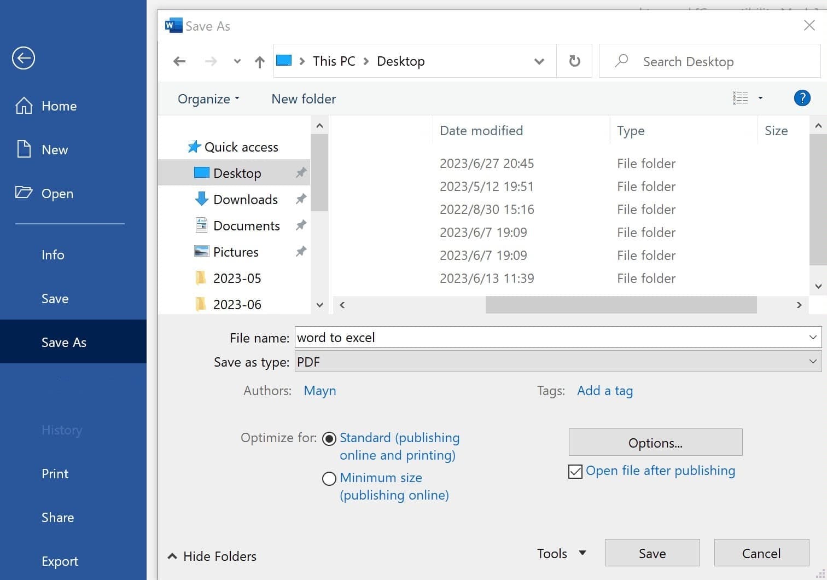The image size is (827, 580).
Task: Click Add a tag link
Action: (x=604, y=390)
